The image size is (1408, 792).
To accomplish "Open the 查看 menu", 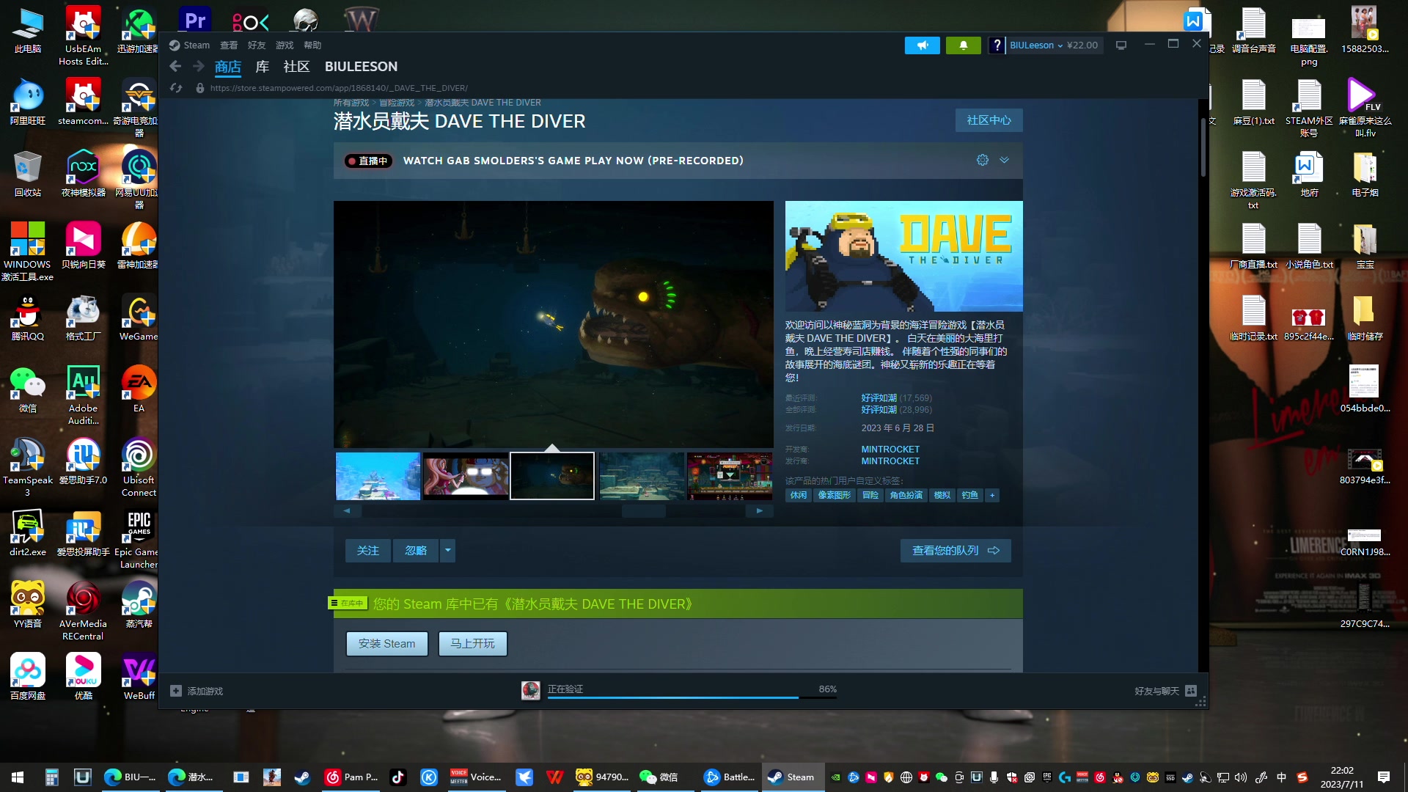I will [x=229, y=45].
